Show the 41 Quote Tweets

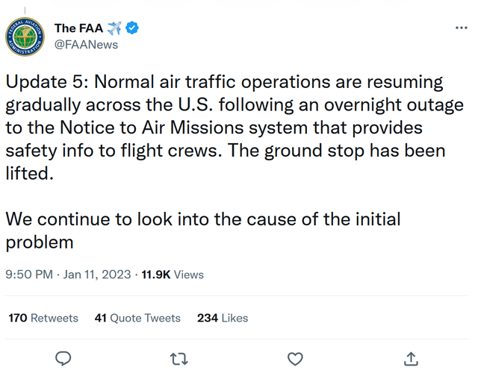tap(137, 318)
